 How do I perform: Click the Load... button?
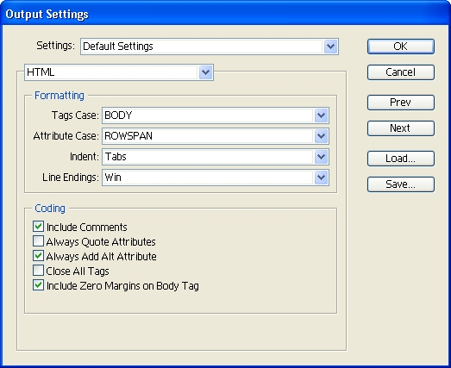(x=401, y=159)
